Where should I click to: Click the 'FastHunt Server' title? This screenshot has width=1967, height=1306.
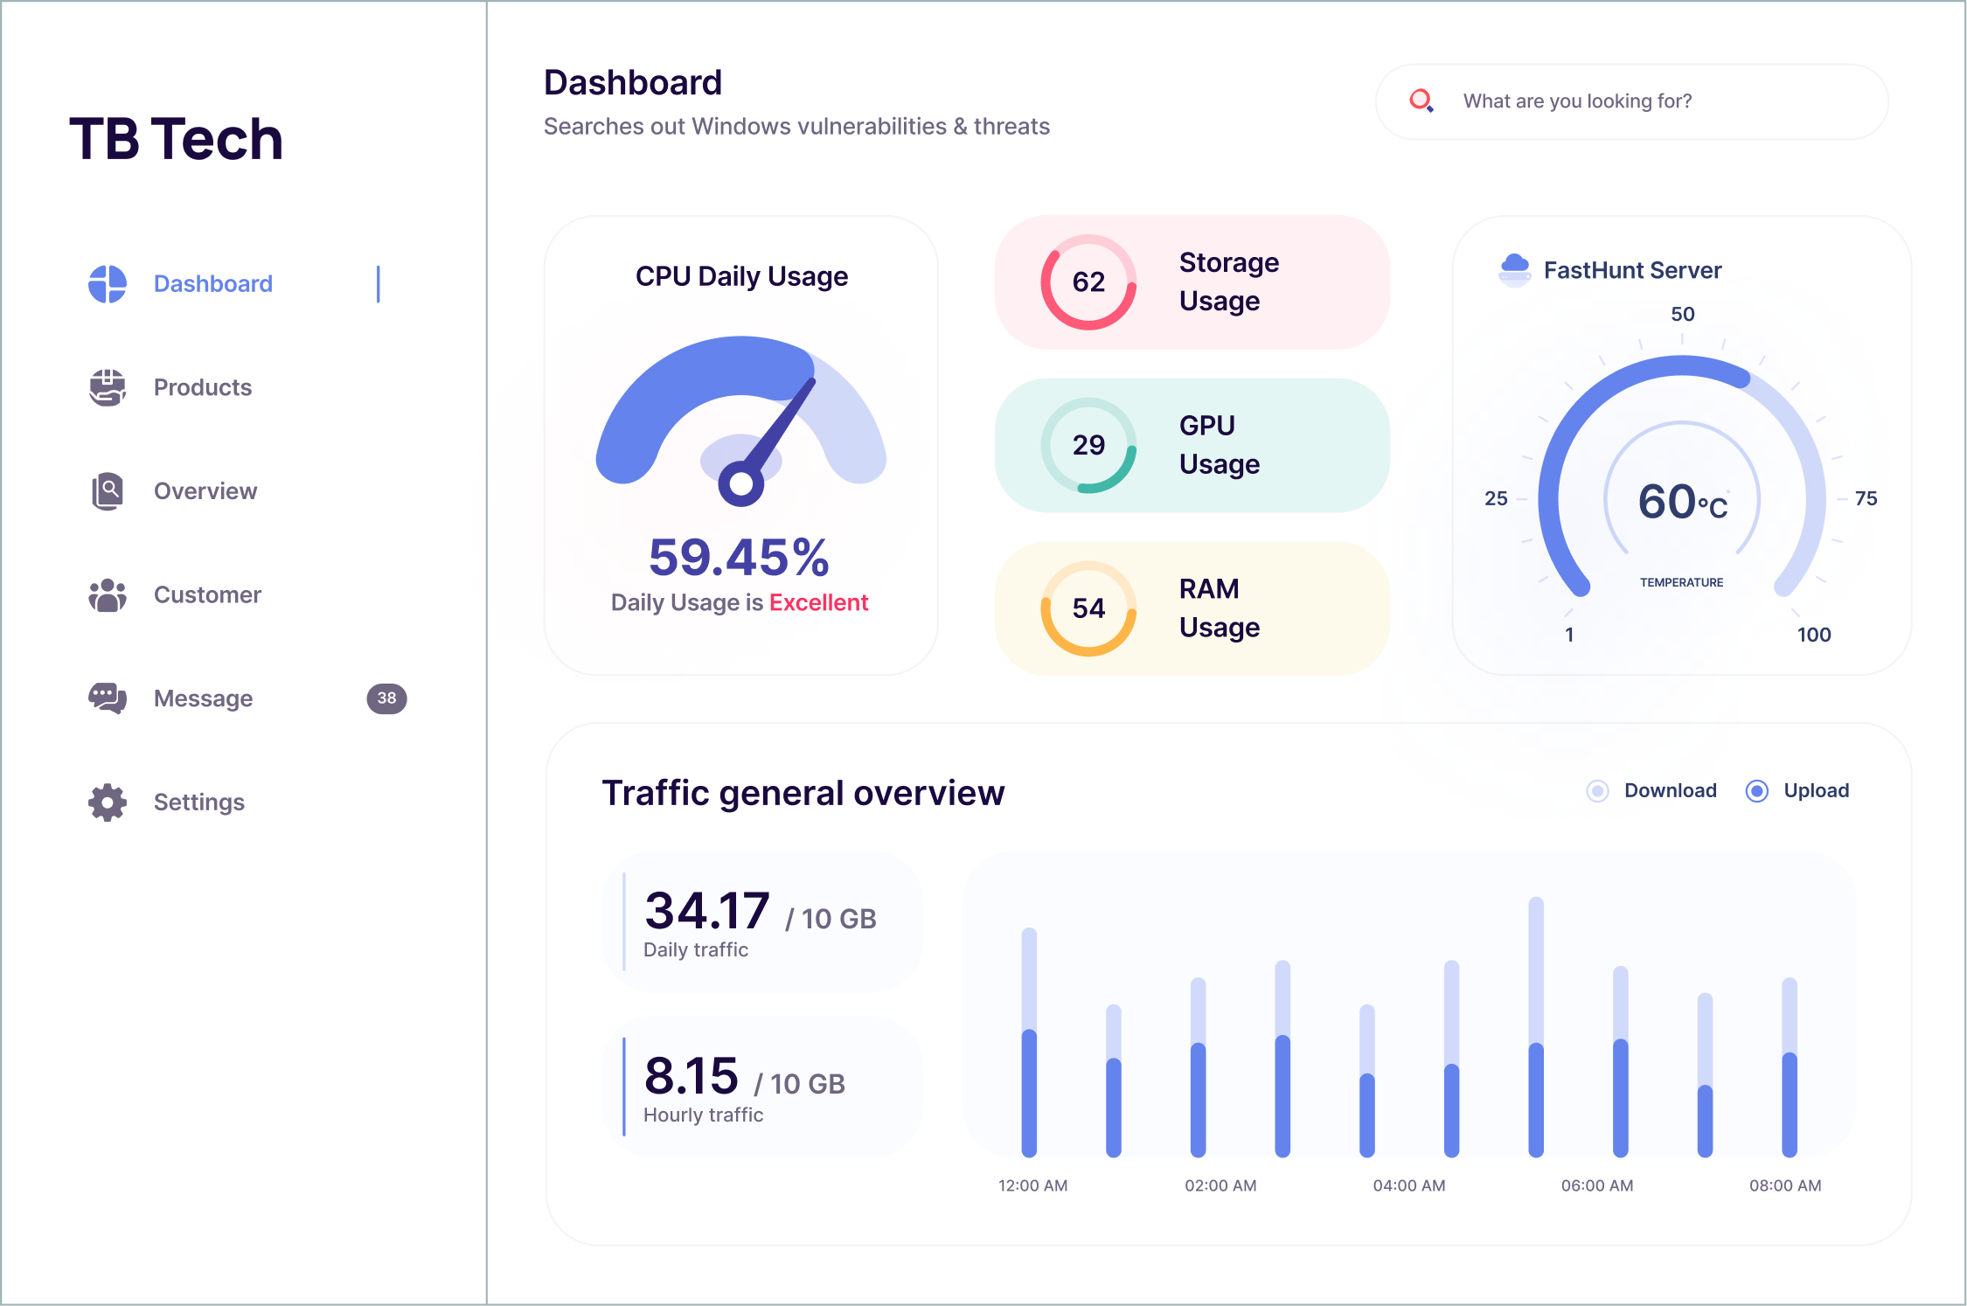(1632, 270)
